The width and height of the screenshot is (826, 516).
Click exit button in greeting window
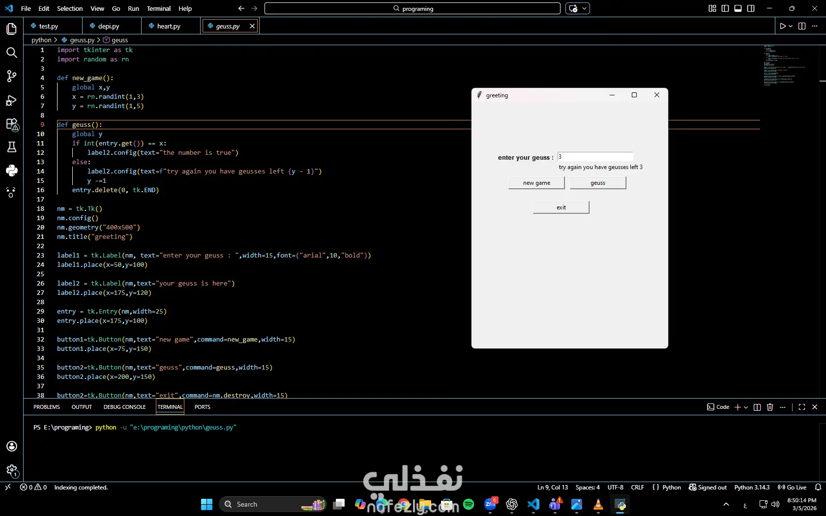click(x=561, y=207)
